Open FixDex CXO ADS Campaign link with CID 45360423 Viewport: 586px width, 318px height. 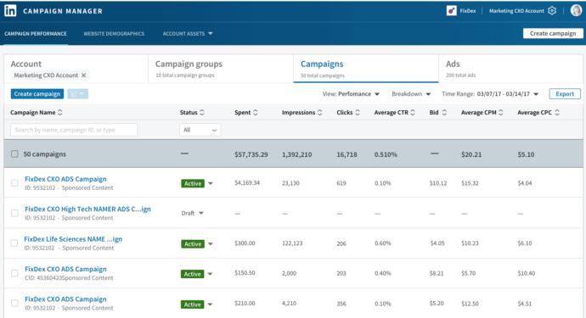tap(65, 269)
